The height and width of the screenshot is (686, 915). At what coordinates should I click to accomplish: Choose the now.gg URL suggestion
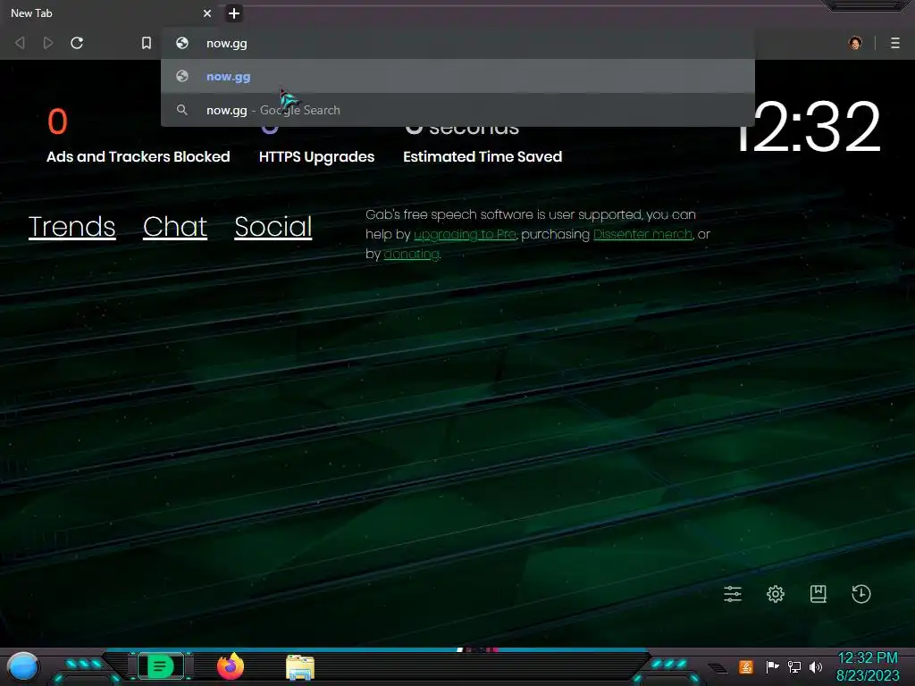click(457, 77)
